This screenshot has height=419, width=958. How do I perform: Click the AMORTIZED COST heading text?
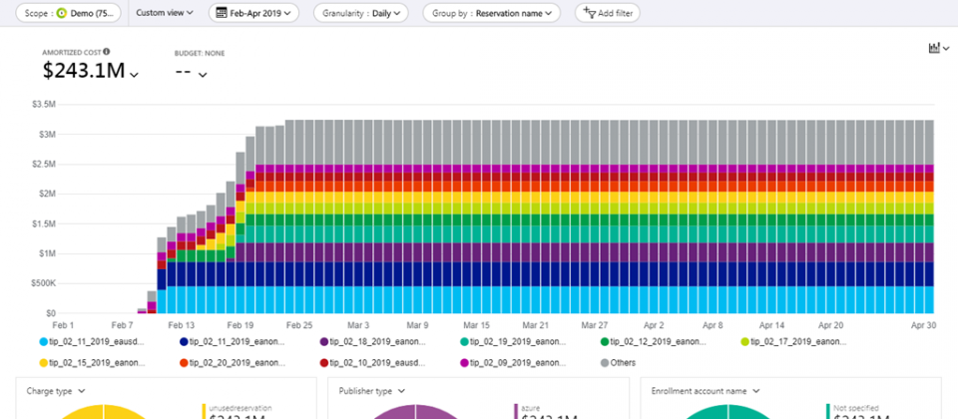pyautogui.click(x=72, y=53)
